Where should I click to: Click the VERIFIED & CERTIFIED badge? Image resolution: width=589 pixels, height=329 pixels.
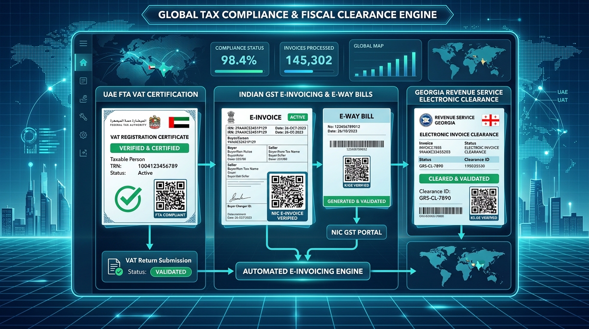pyautogui.click(x=149, y=148)
